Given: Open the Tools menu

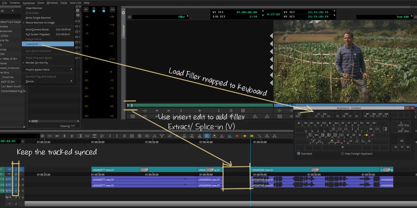Looking at the screenshot, I should [41, 3].
